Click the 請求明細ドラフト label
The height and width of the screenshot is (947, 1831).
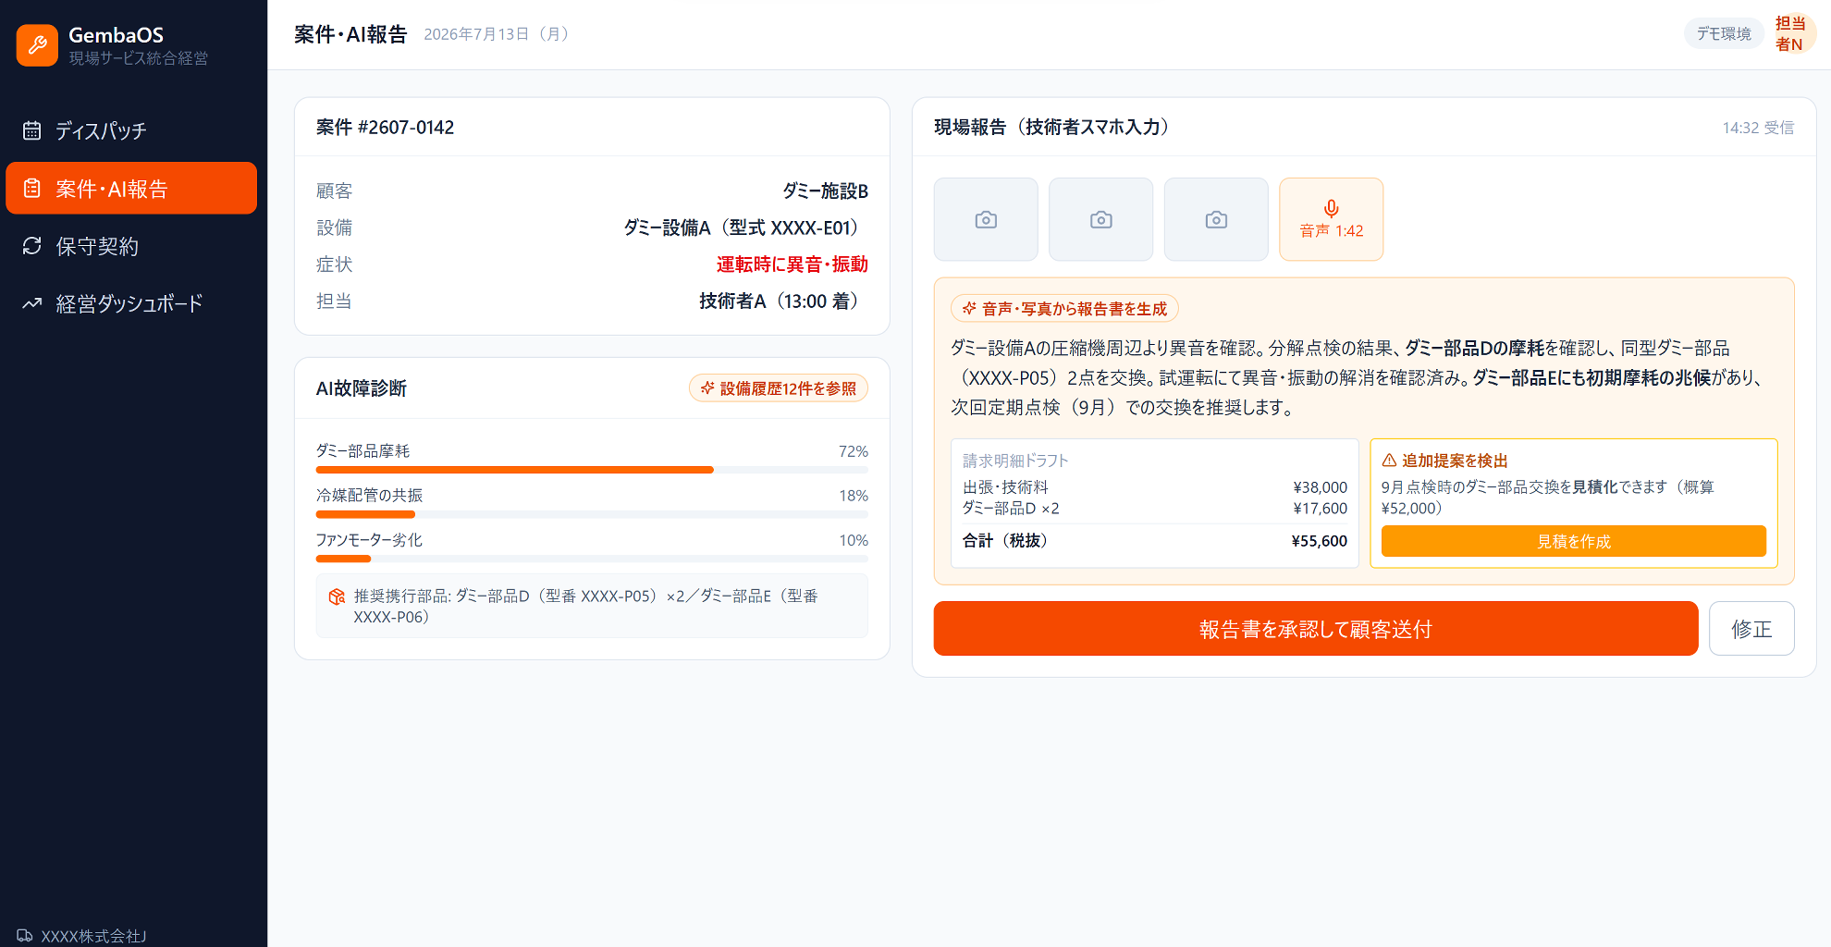pos(1015,461)
